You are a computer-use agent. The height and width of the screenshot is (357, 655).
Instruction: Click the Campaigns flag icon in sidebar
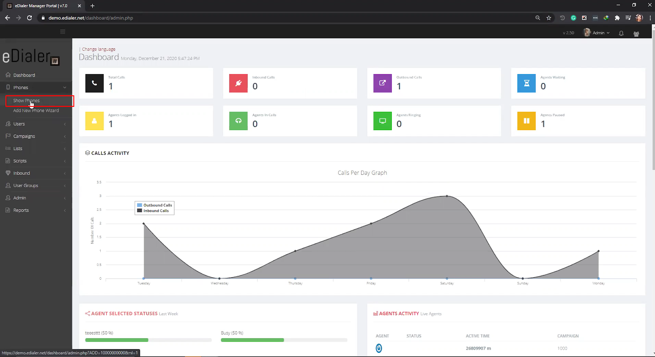coord(8,136)
